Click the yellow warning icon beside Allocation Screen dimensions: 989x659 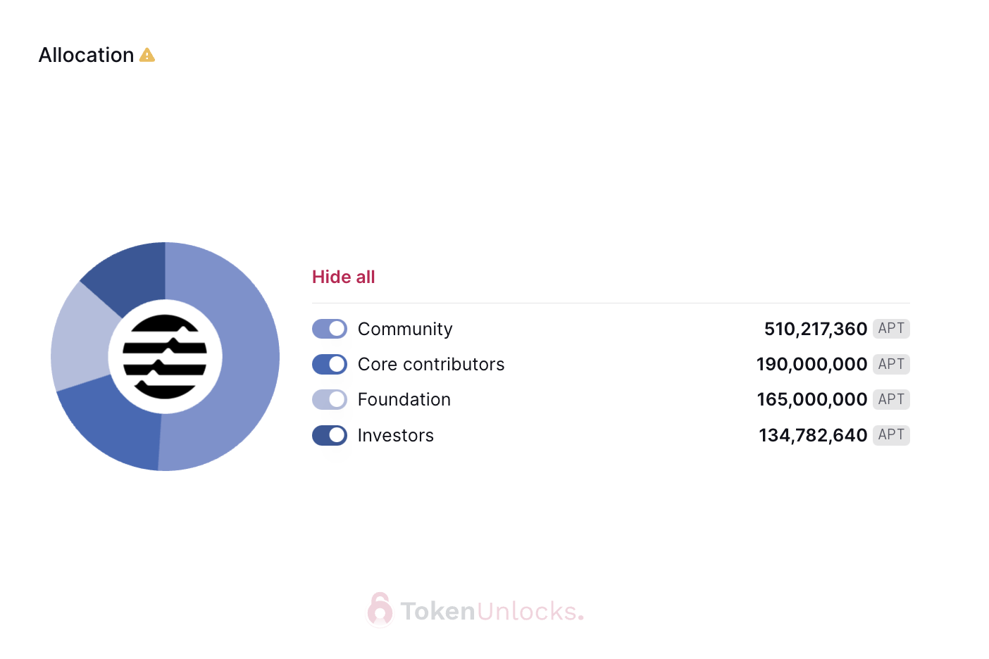click(147, 55)
